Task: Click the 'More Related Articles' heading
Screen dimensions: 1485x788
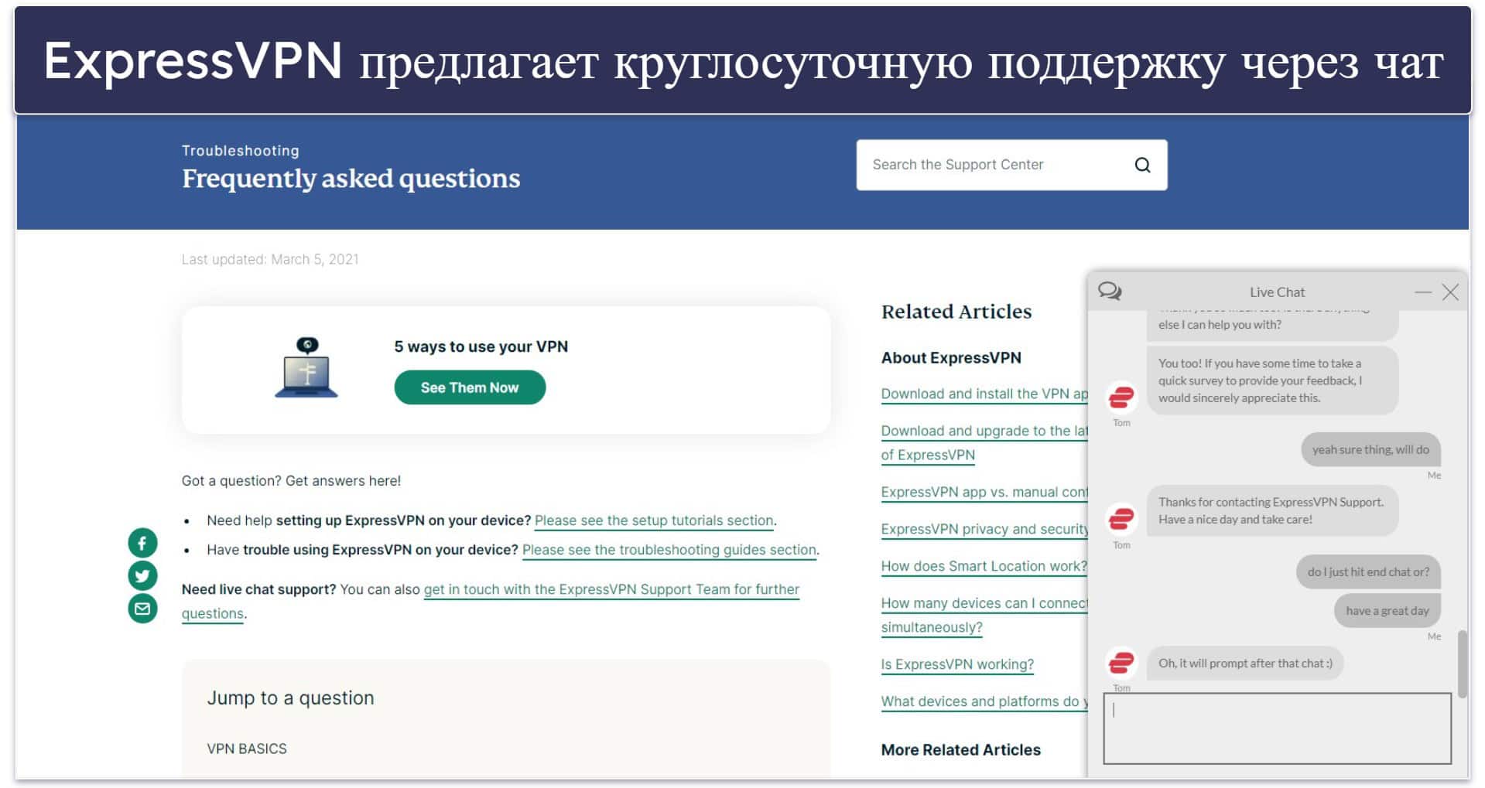Action: pos(960,749)
